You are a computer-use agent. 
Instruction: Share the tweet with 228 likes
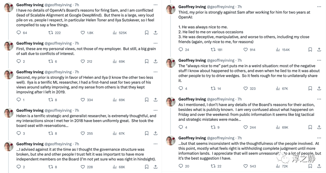pyautogui.click(x=155, y=167)
